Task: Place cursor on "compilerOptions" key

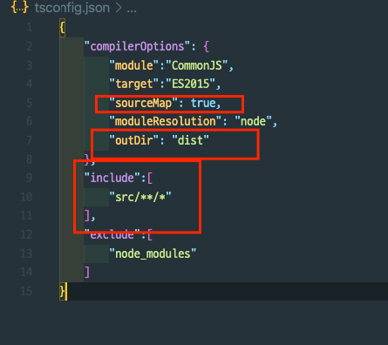Action: pos(137,46)
